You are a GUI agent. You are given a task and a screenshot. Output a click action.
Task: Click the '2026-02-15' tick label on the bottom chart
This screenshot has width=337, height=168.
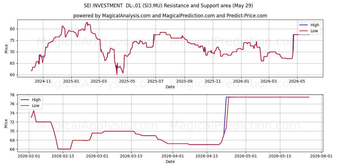(x=63, y=156)
